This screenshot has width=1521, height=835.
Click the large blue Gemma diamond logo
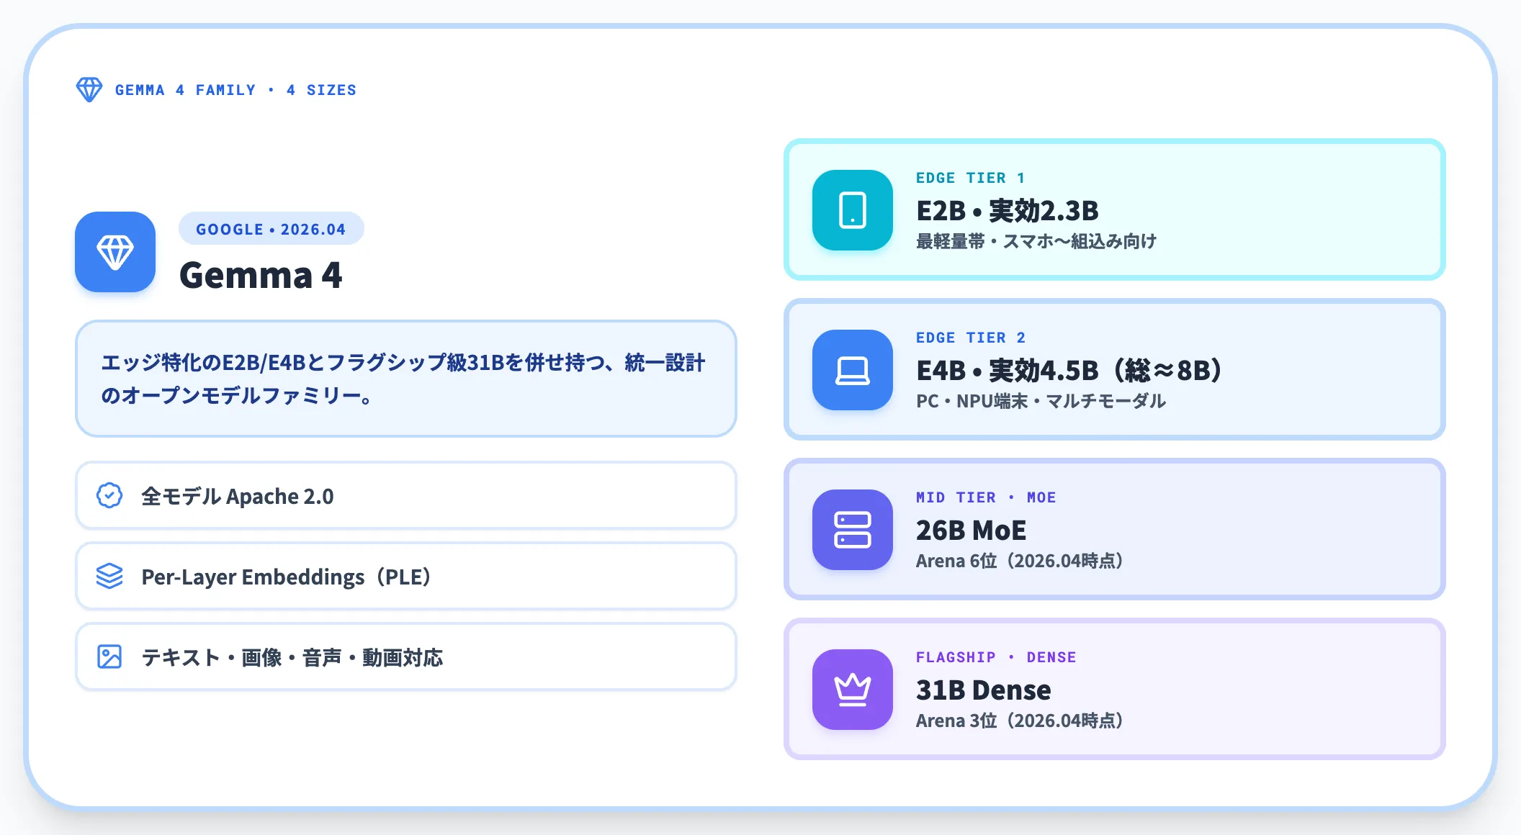[115, 252]
